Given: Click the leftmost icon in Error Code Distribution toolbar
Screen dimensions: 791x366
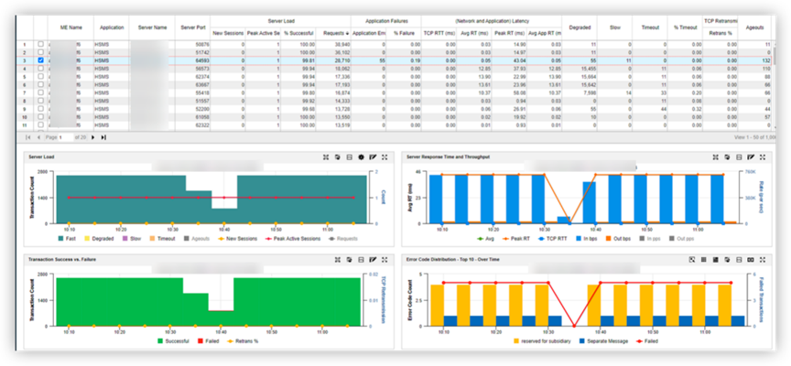Looking at the screenshot, I should [x=691, y=259].
